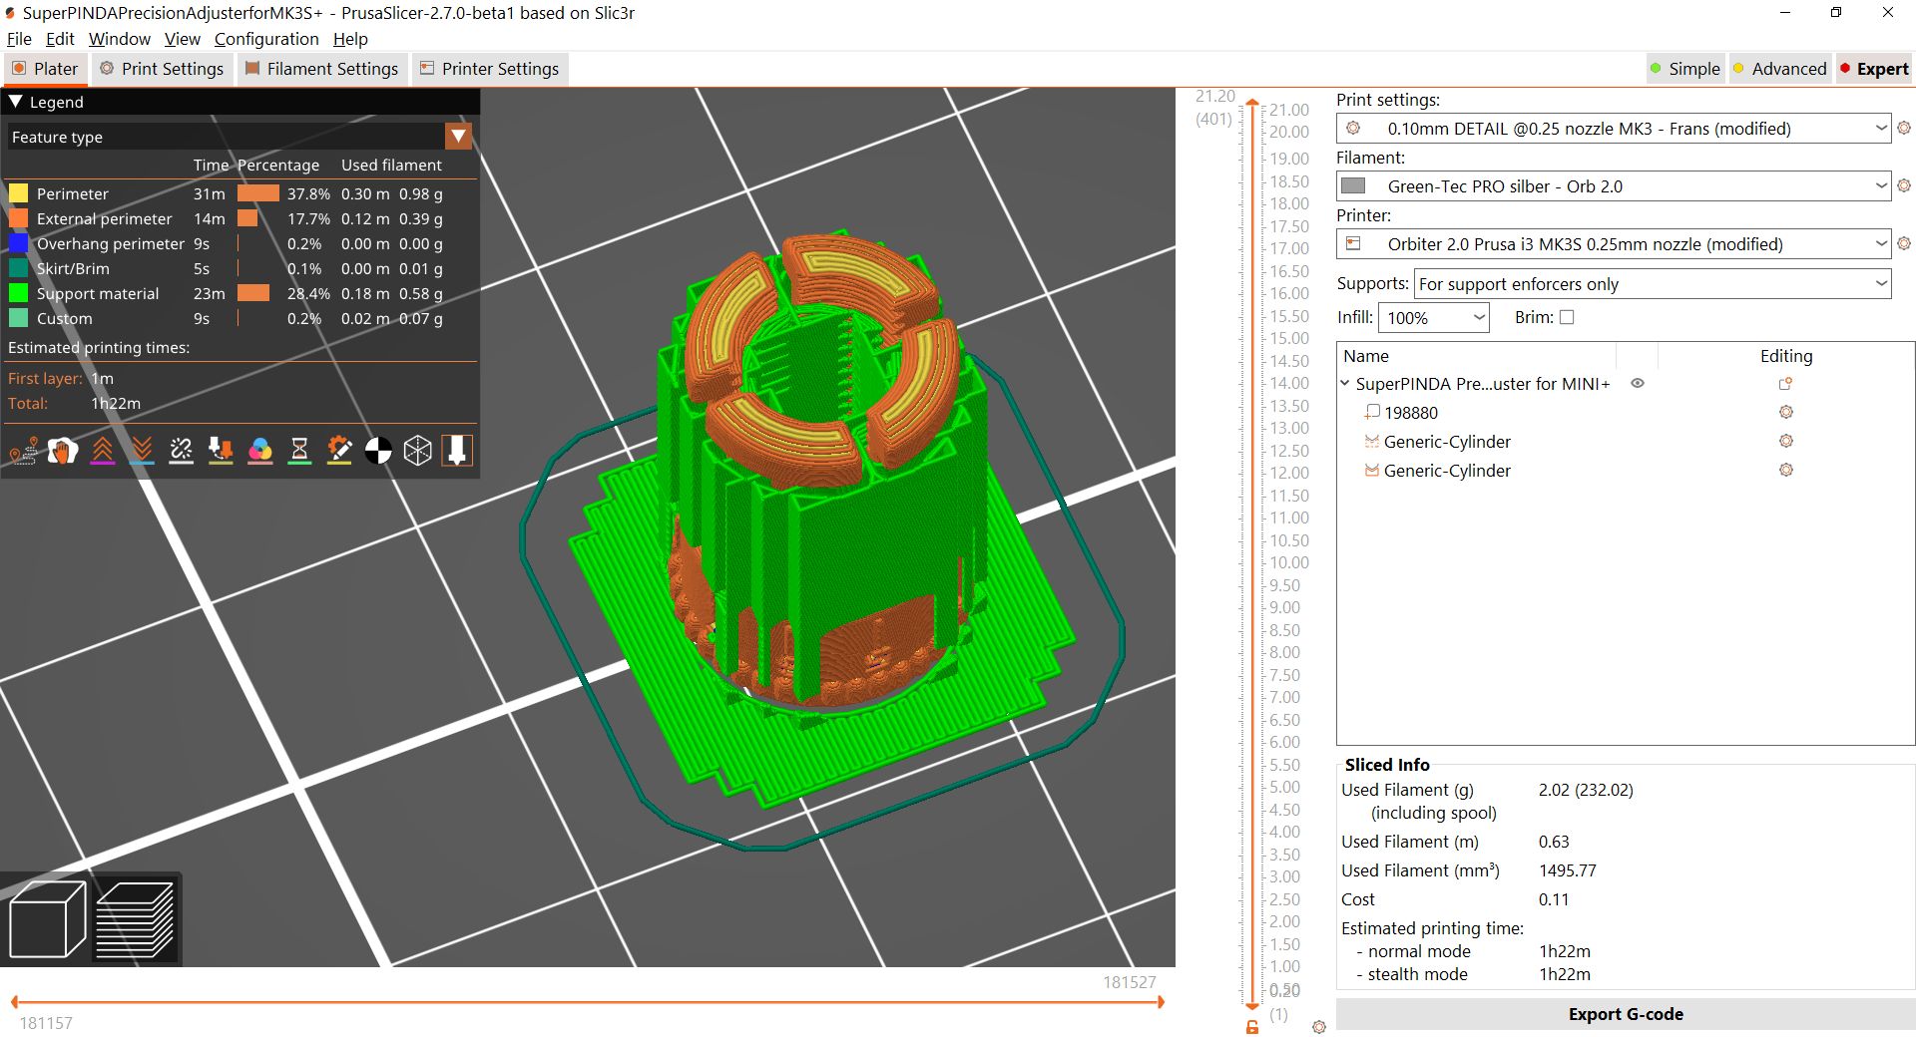Toggle shells display cube icon
1916x1037 pixels.
(417, 450)
